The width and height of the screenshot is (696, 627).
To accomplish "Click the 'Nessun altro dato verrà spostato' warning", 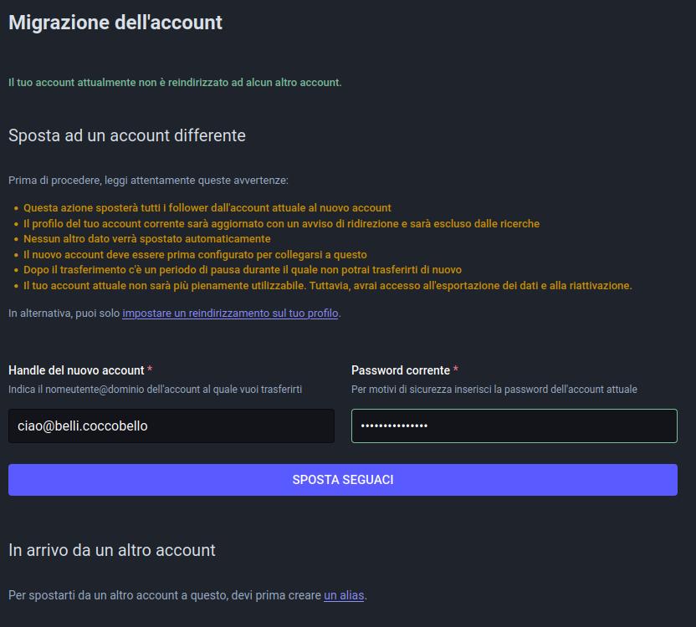I will 147,239.
